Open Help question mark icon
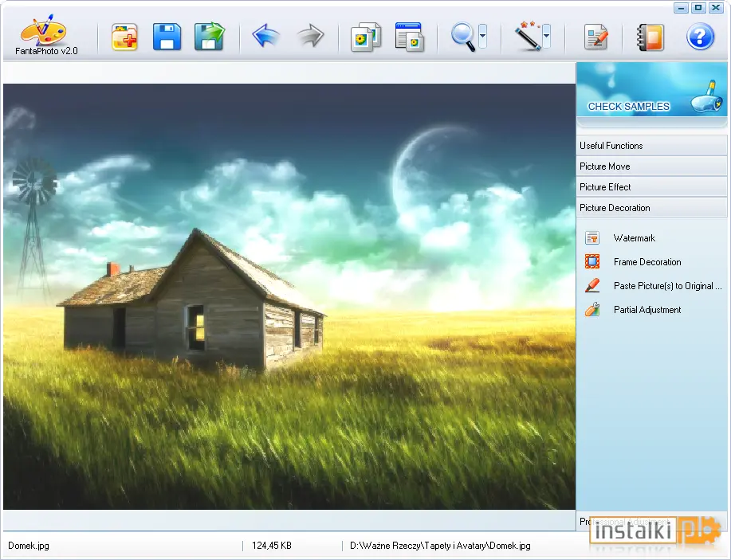Image resolution: width=731 pixels, height=560 pixels. tap(700, 37)
